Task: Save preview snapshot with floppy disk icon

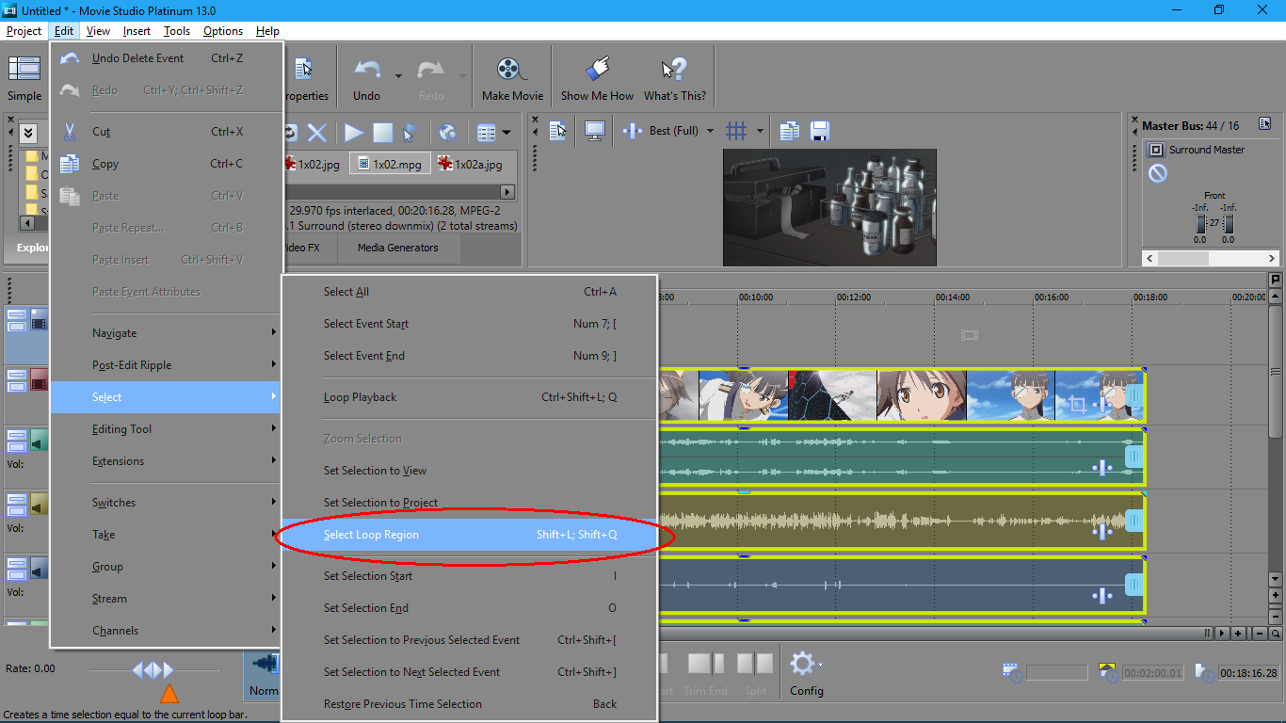Action: 819,131
